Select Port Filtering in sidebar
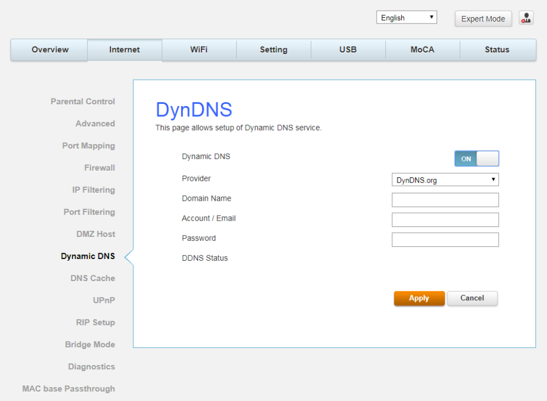This screenshot has width=547, height=401. coord(89,212)
